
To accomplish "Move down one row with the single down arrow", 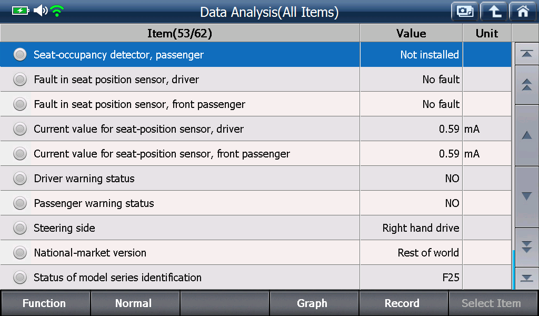I will click(x=526, y=196).
